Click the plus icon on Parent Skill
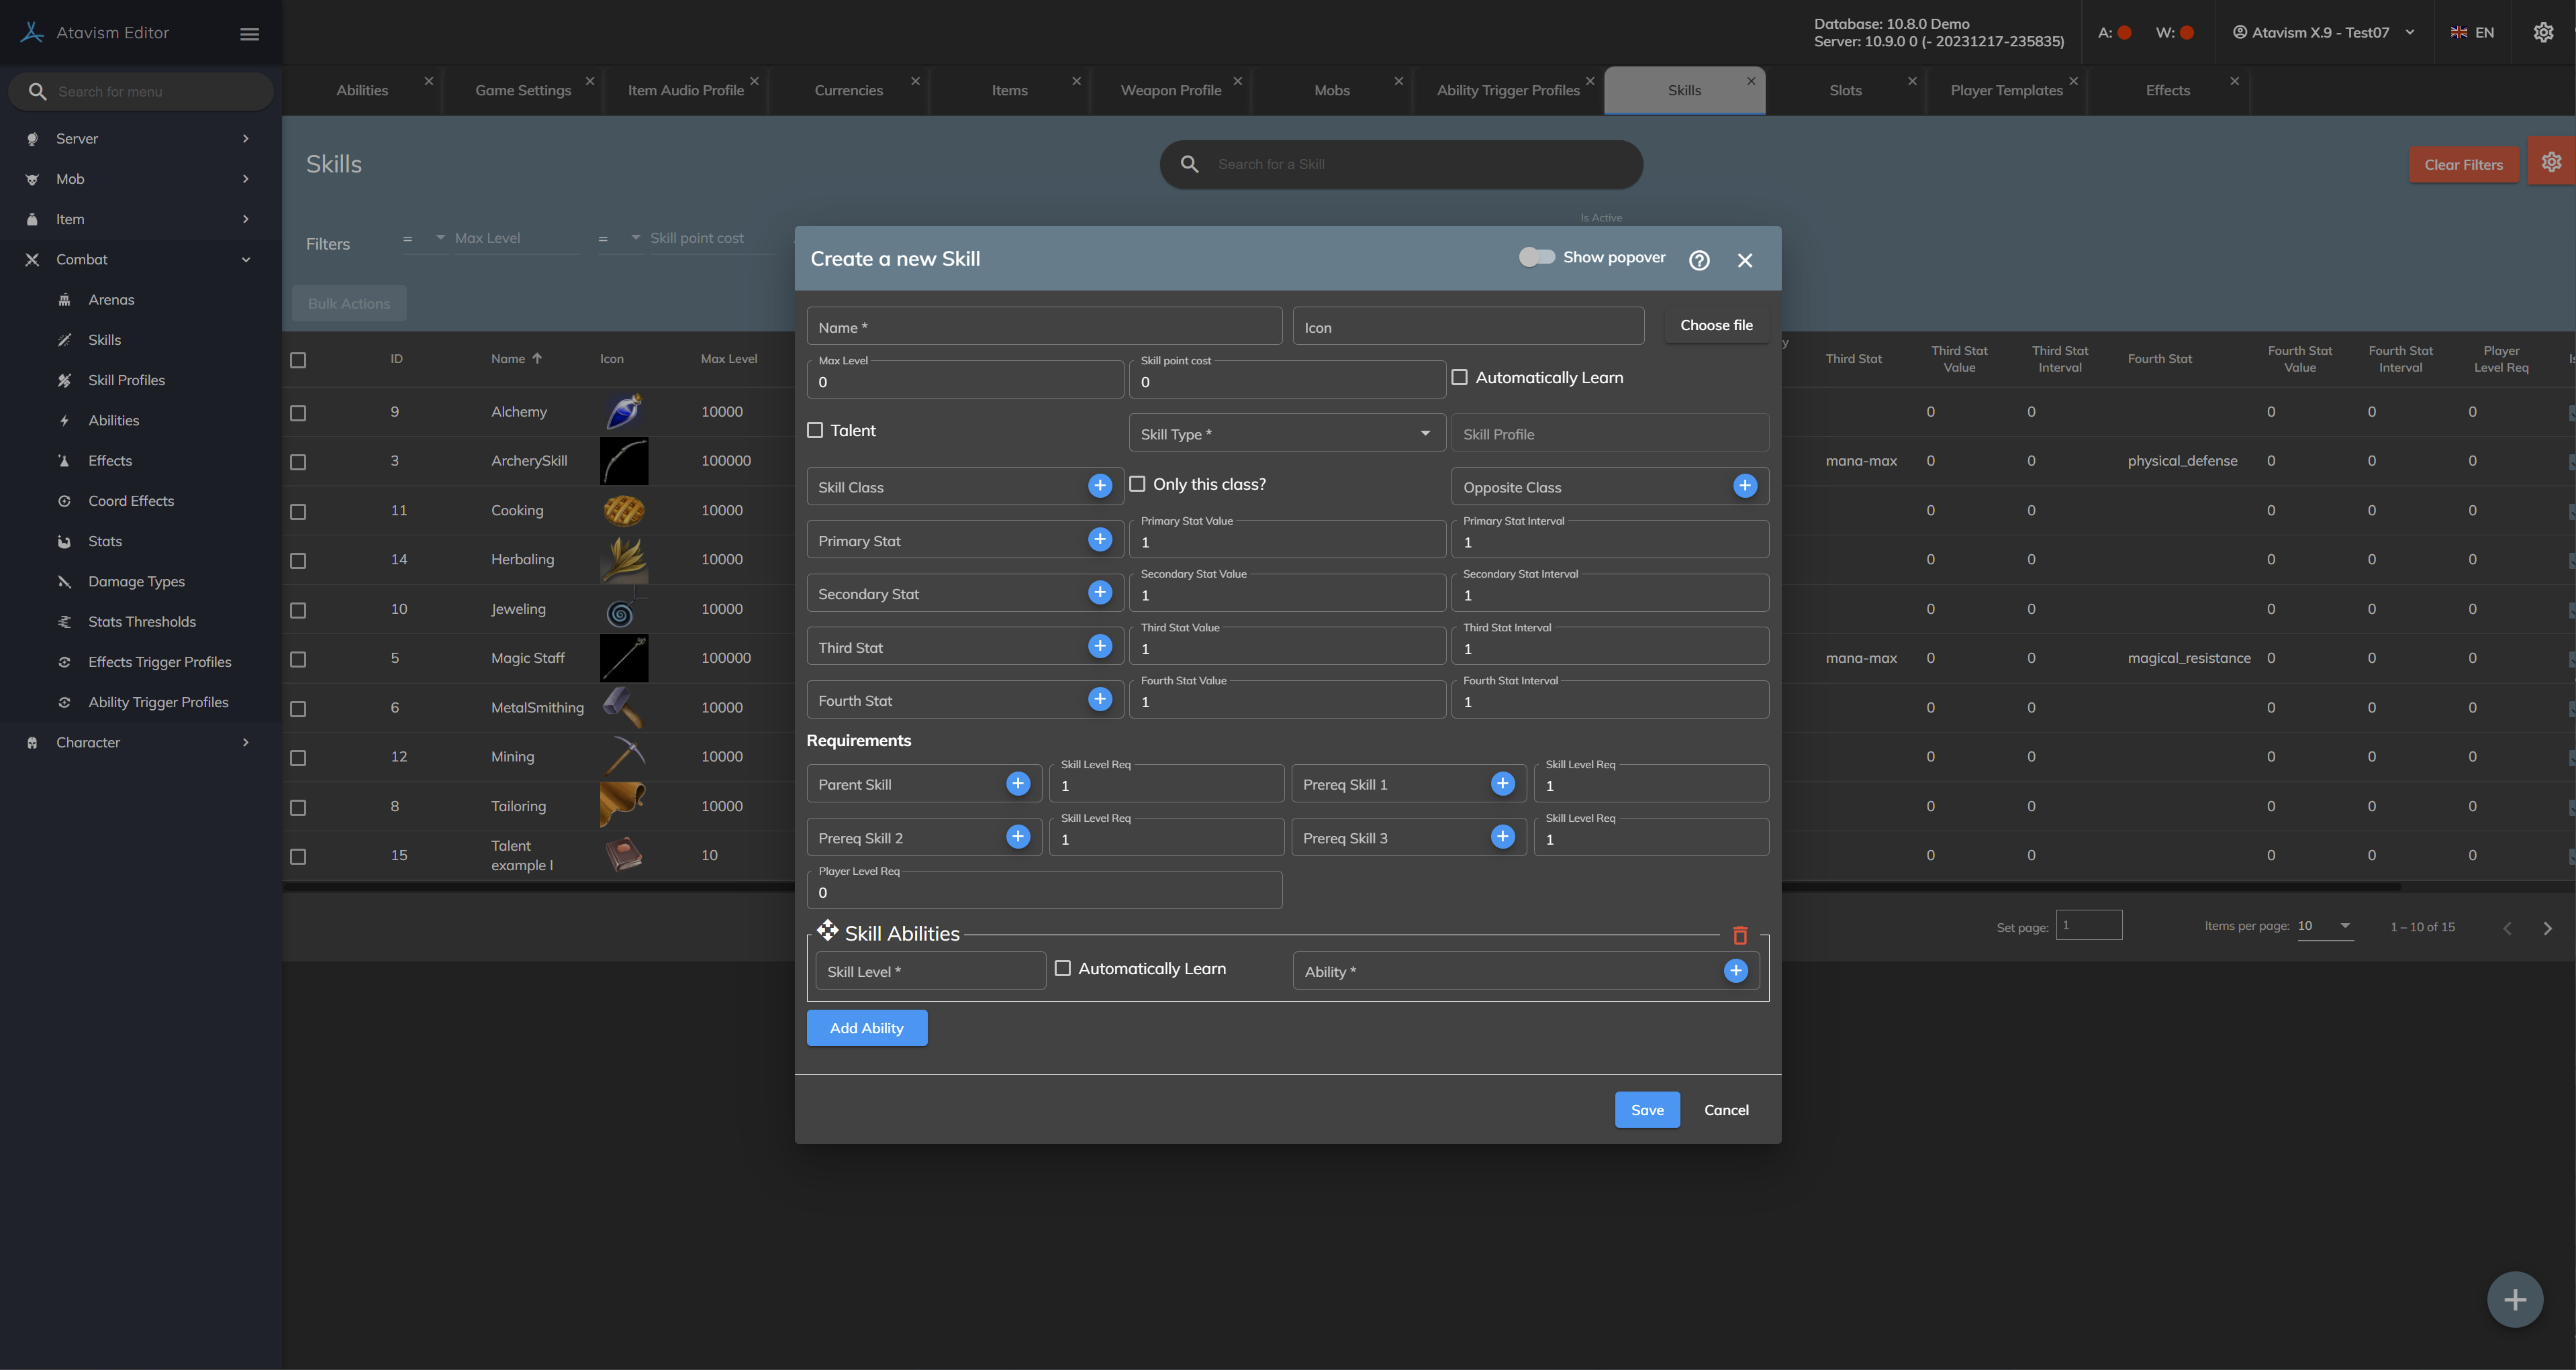 tap(1018, 784)
